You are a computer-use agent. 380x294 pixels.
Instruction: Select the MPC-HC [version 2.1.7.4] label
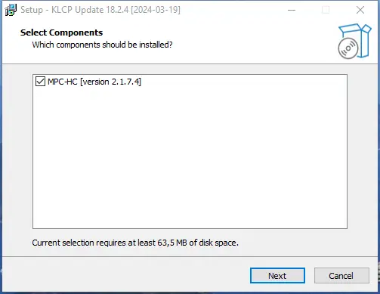coord(94,82)
